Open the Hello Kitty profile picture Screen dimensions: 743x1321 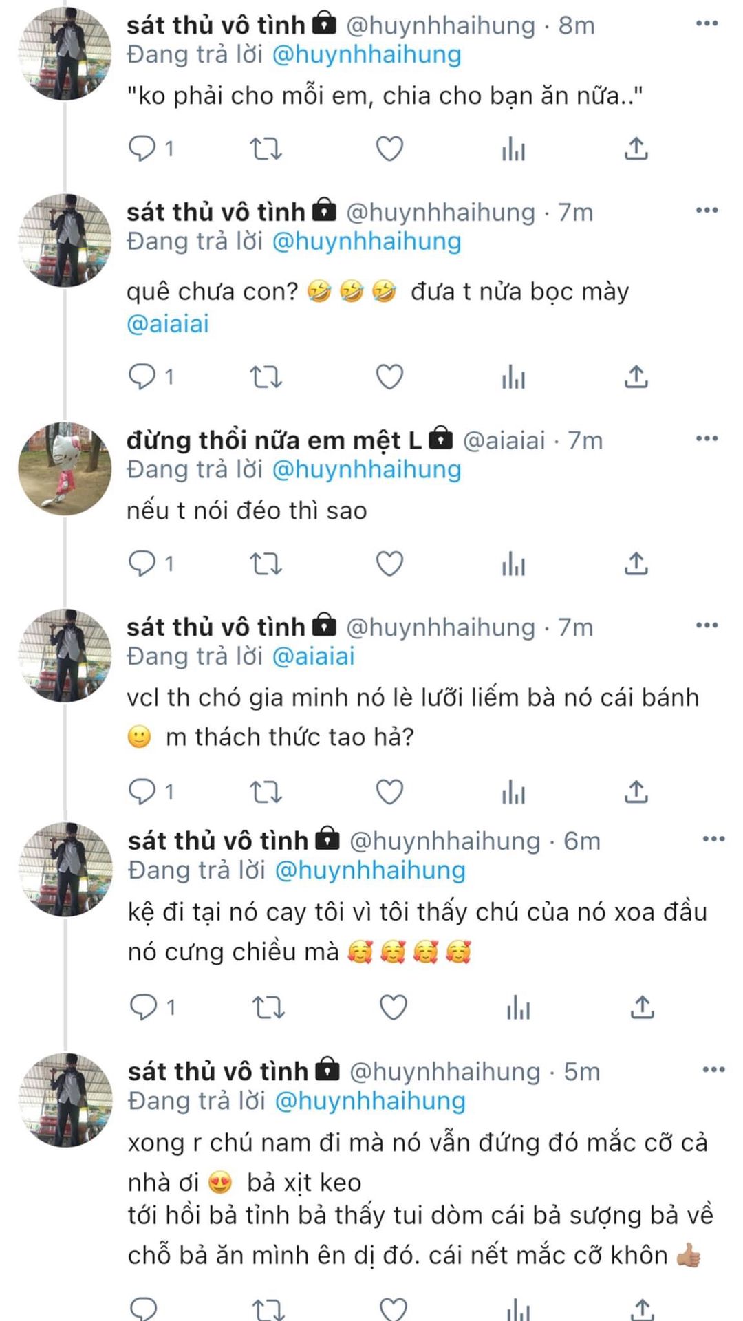[x=65, y=468]
